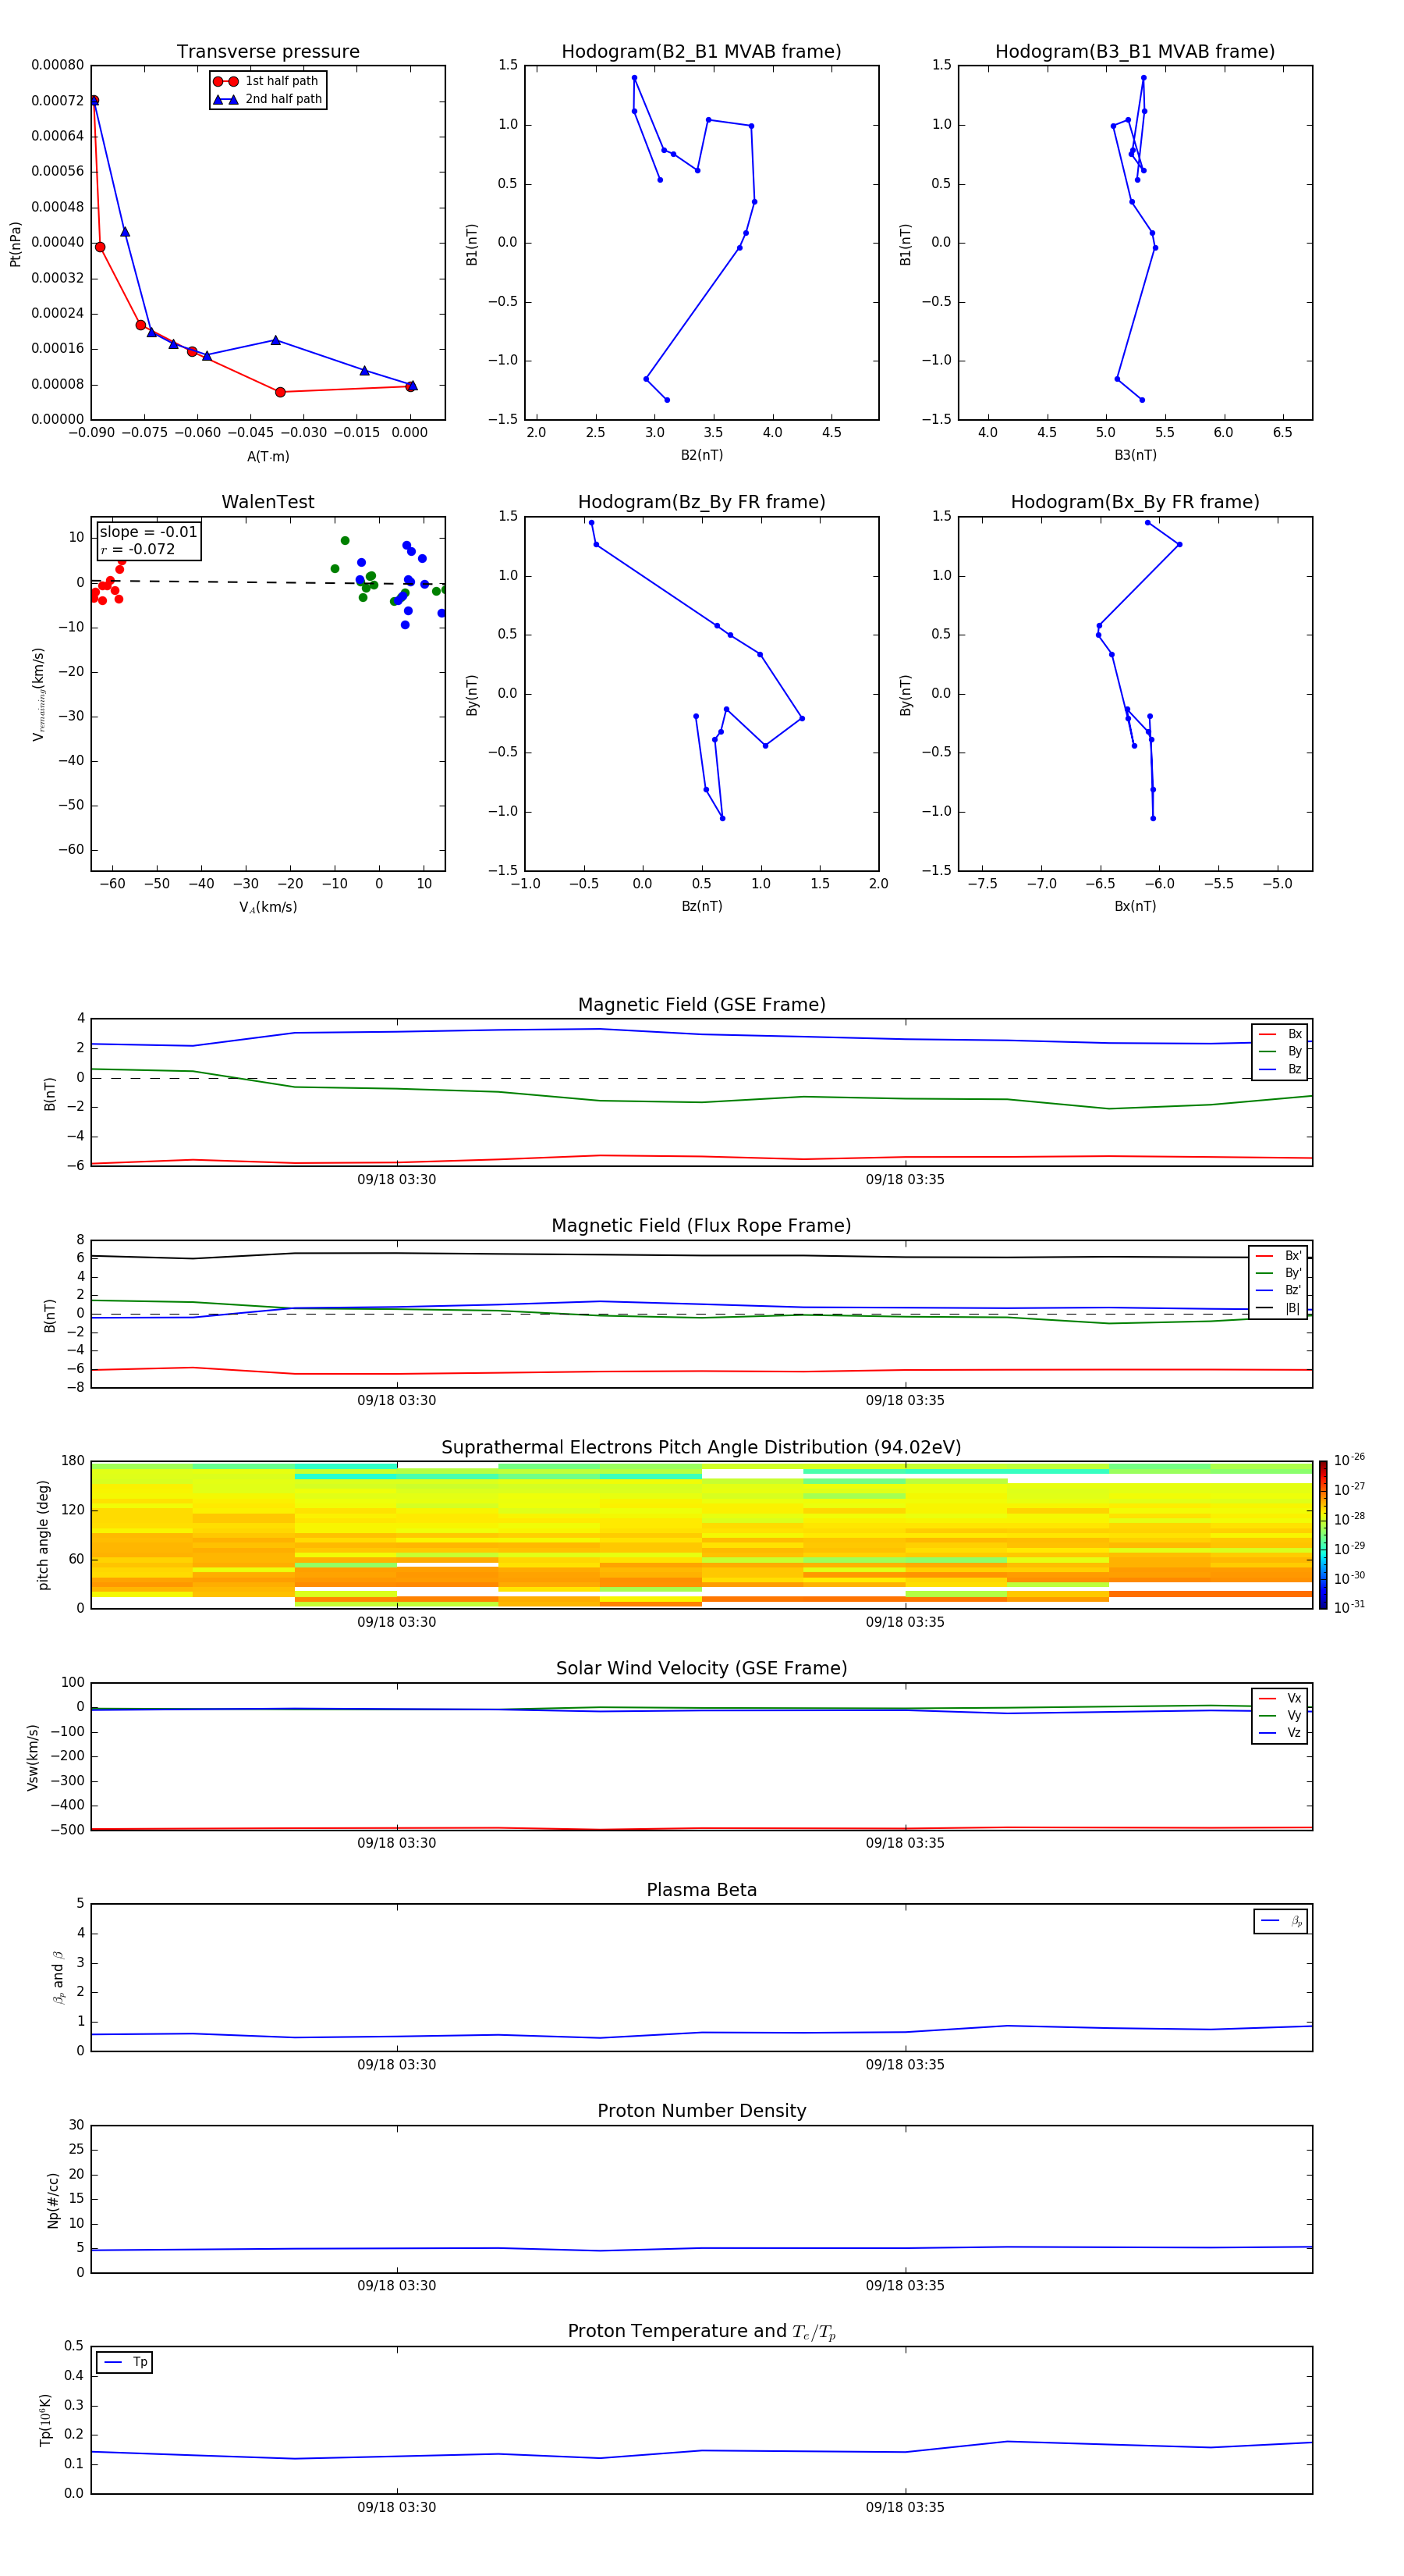The width and height of the screenshot is (1404, 2576).
Task: Click the 'B3(nT)' x-axis label
Action: pos(1135,456)
